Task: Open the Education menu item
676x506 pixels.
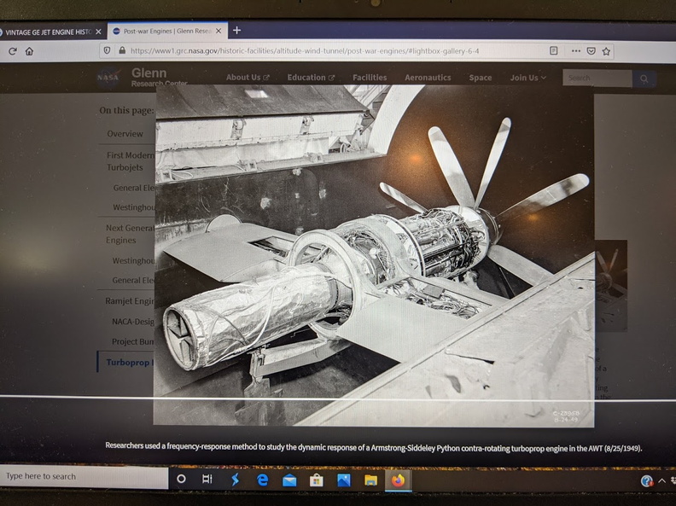Action: pos(311,78)
